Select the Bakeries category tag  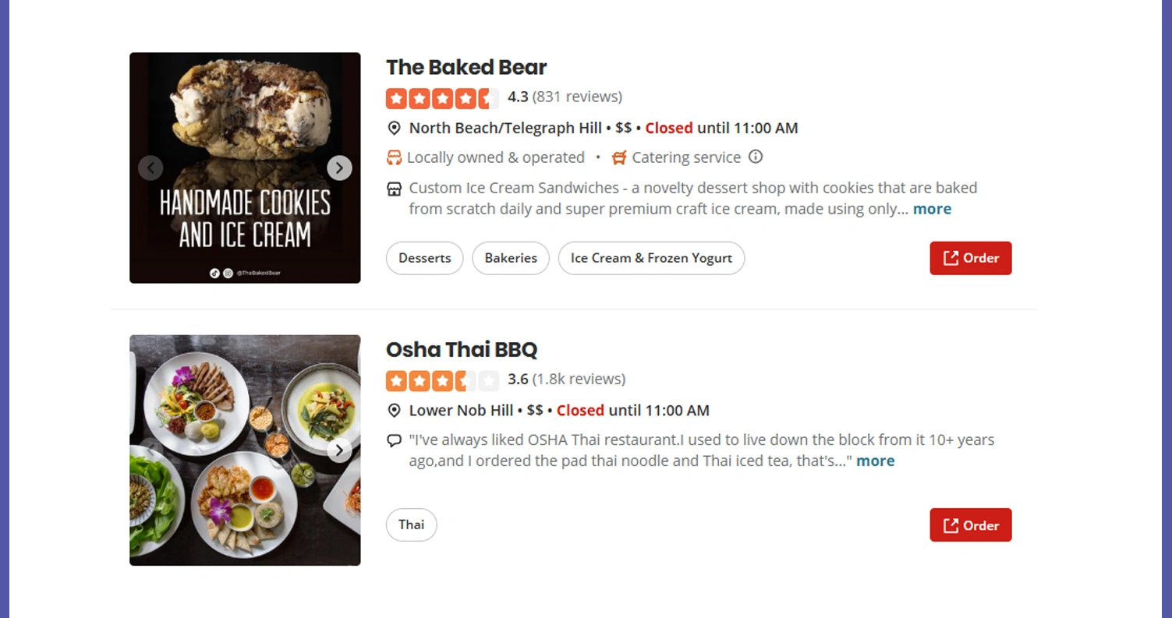click(x=511, y=258)
